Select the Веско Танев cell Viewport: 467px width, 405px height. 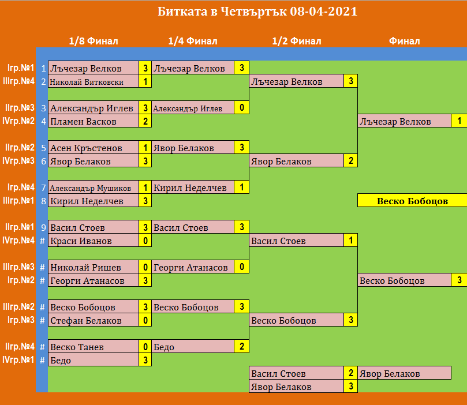94,347
